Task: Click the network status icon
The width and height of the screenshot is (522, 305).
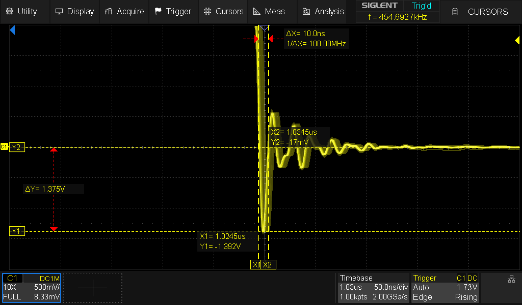Action: (x=511, y=279)
